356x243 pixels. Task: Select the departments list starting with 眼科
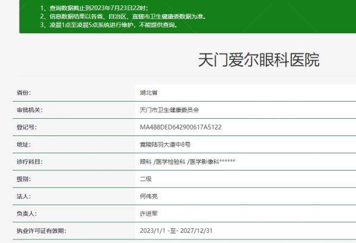pyautogui.click(x=187, y=162)
